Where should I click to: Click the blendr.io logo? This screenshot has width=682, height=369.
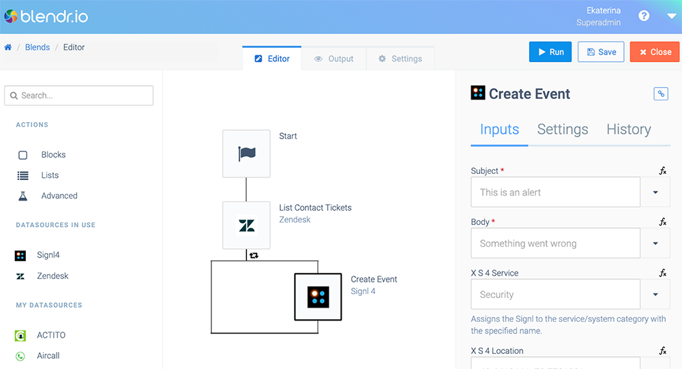click(x=46, y=16)
